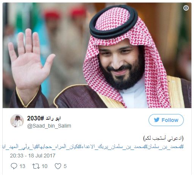Open the tweet timestamp 20:33 - 18 Jul 2017
Viewport: 194px width, 185px height.
pyautogui.click(x=33, y=156)
